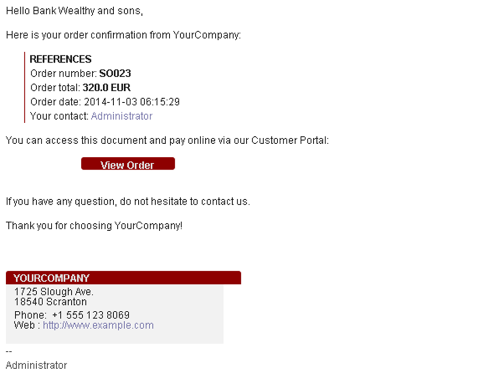The width and height of the screenshot is (504, 378).
Task: Click the order number SO023
Action: 115,73
